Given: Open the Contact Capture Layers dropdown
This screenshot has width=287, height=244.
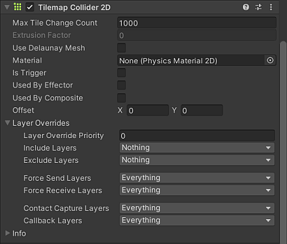Looking at the screenshot, I should [197, 208].
